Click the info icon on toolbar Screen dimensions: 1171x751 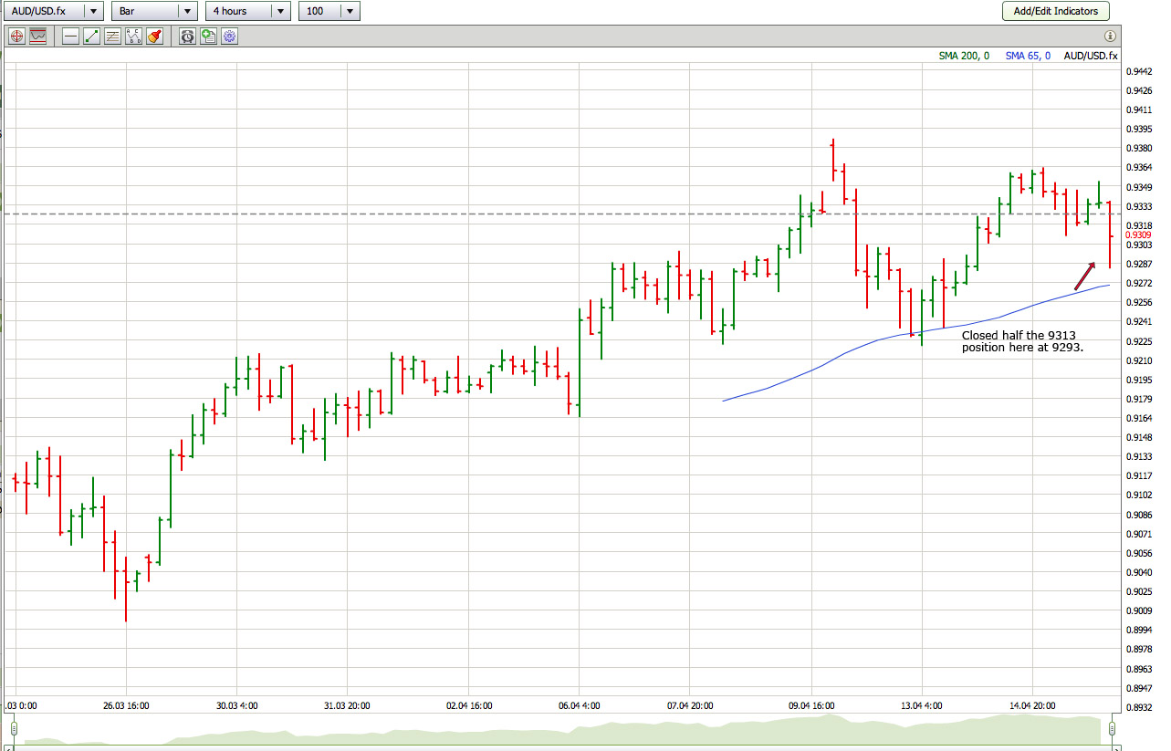click(1110, 37)
